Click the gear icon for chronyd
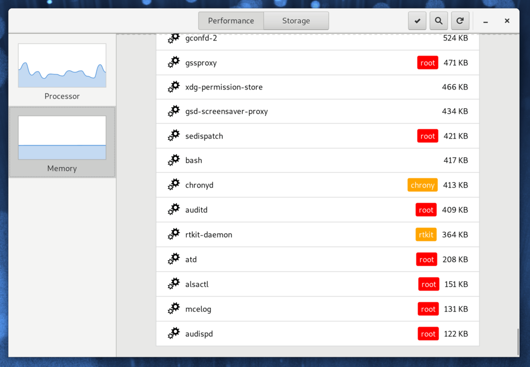This screenshot has width=530, height=367. tap(174, 185)
